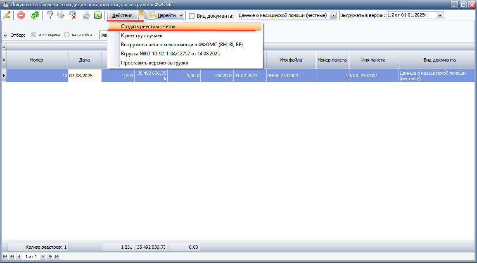Select Проставить версию выгрузки menu item
Screen dimensions: 477x264
click(x=154, y=63)
